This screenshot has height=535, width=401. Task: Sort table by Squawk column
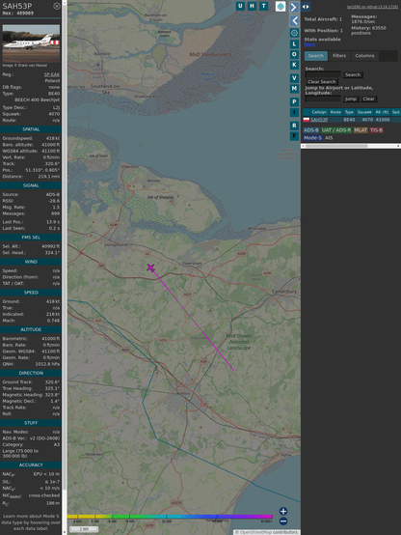[x=364, y=112]
